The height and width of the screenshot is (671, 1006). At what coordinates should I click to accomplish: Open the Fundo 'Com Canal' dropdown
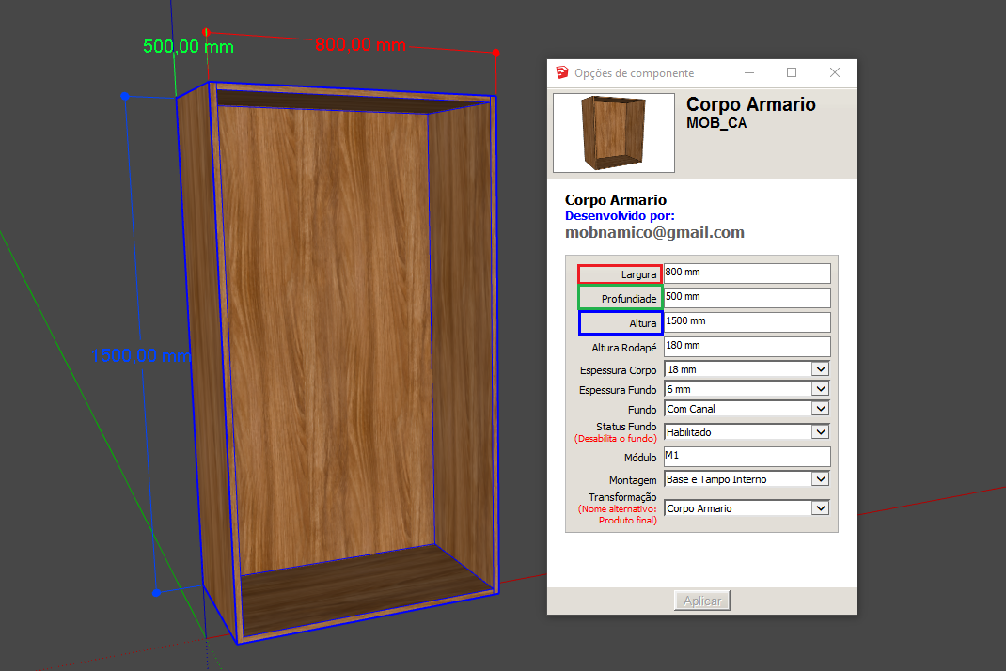(820, 409)
